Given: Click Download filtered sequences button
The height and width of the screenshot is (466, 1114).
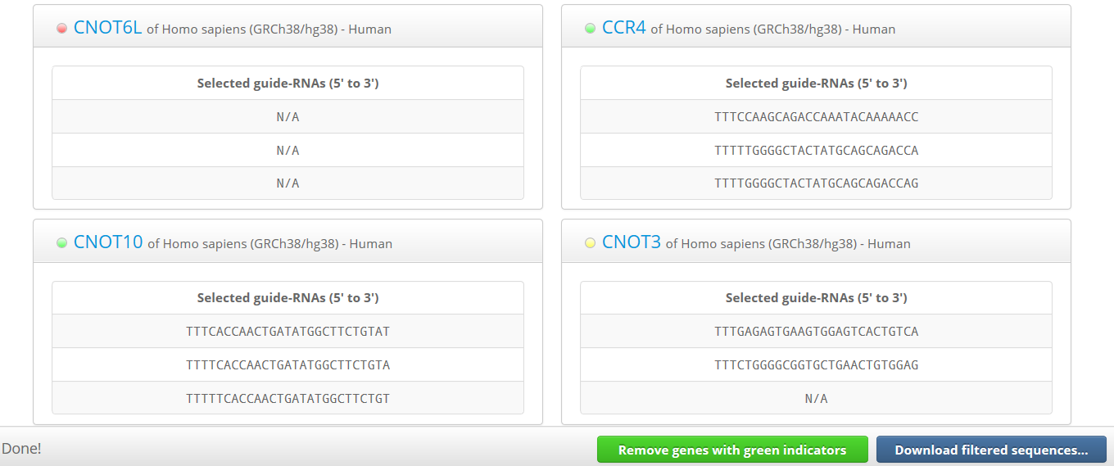Looking at the screenshot, I should tap(991, 450).
